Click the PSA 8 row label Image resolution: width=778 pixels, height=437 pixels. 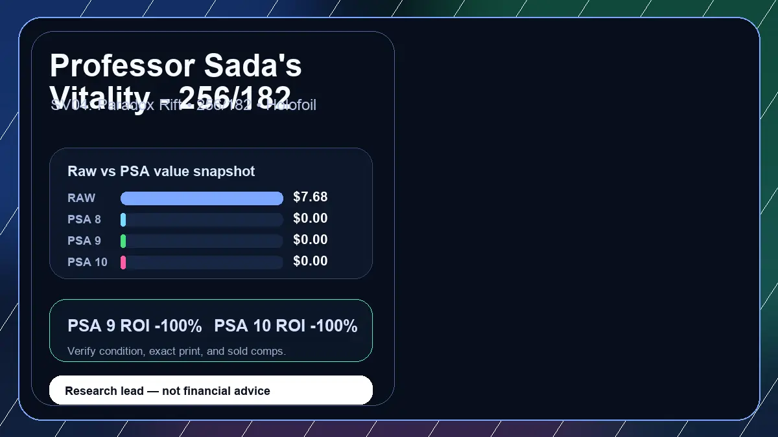click(84, 219)
